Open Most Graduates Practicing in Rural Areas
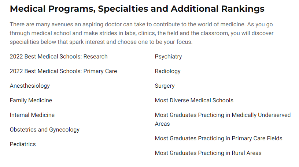299x167 pixels. [x=208, y=153]
